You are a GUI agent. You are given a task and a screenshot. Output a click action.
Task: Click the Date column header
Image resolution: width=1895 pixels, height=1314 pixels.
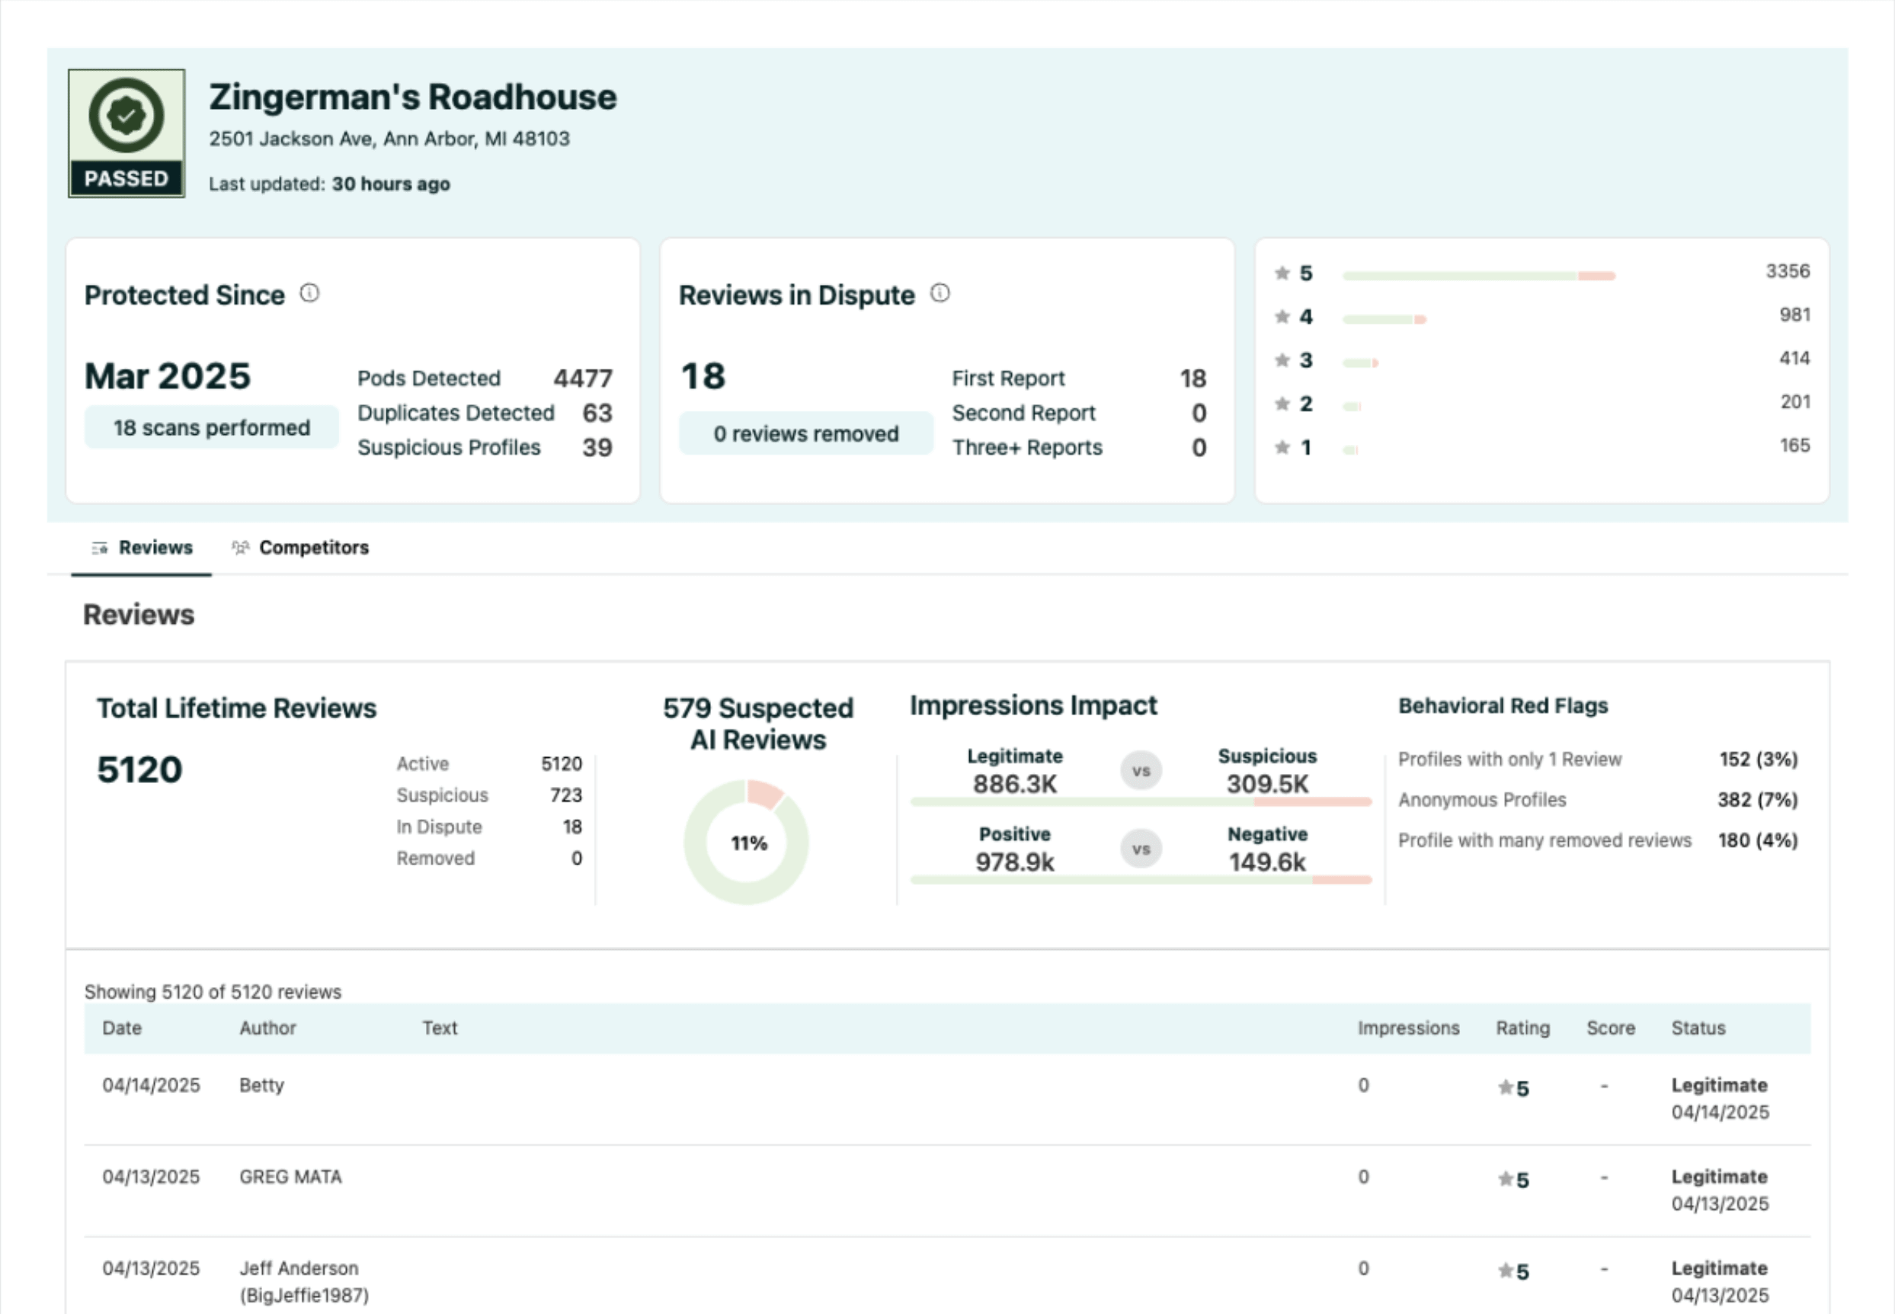(x=122, y=1028)
